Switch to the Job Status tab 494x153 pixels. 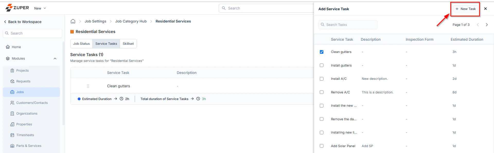82,44
